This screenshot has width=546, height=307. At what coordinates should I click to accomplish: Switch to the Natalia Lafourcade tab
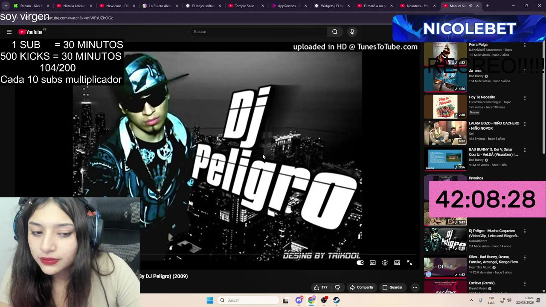tap(73, 6)
